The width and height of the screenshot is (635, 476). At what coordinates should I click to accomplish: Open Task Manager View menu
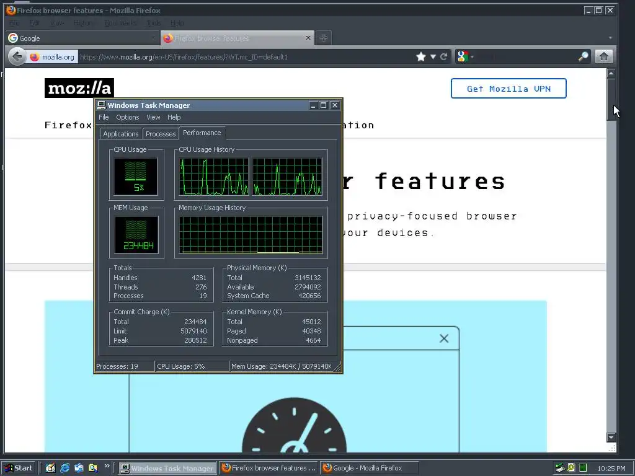click(153, 117)
